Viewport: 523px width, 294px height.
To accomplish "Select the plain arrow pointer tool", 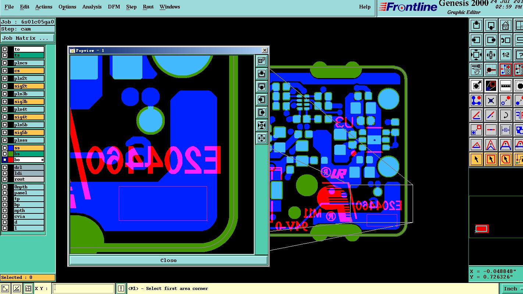I will 476,159.
